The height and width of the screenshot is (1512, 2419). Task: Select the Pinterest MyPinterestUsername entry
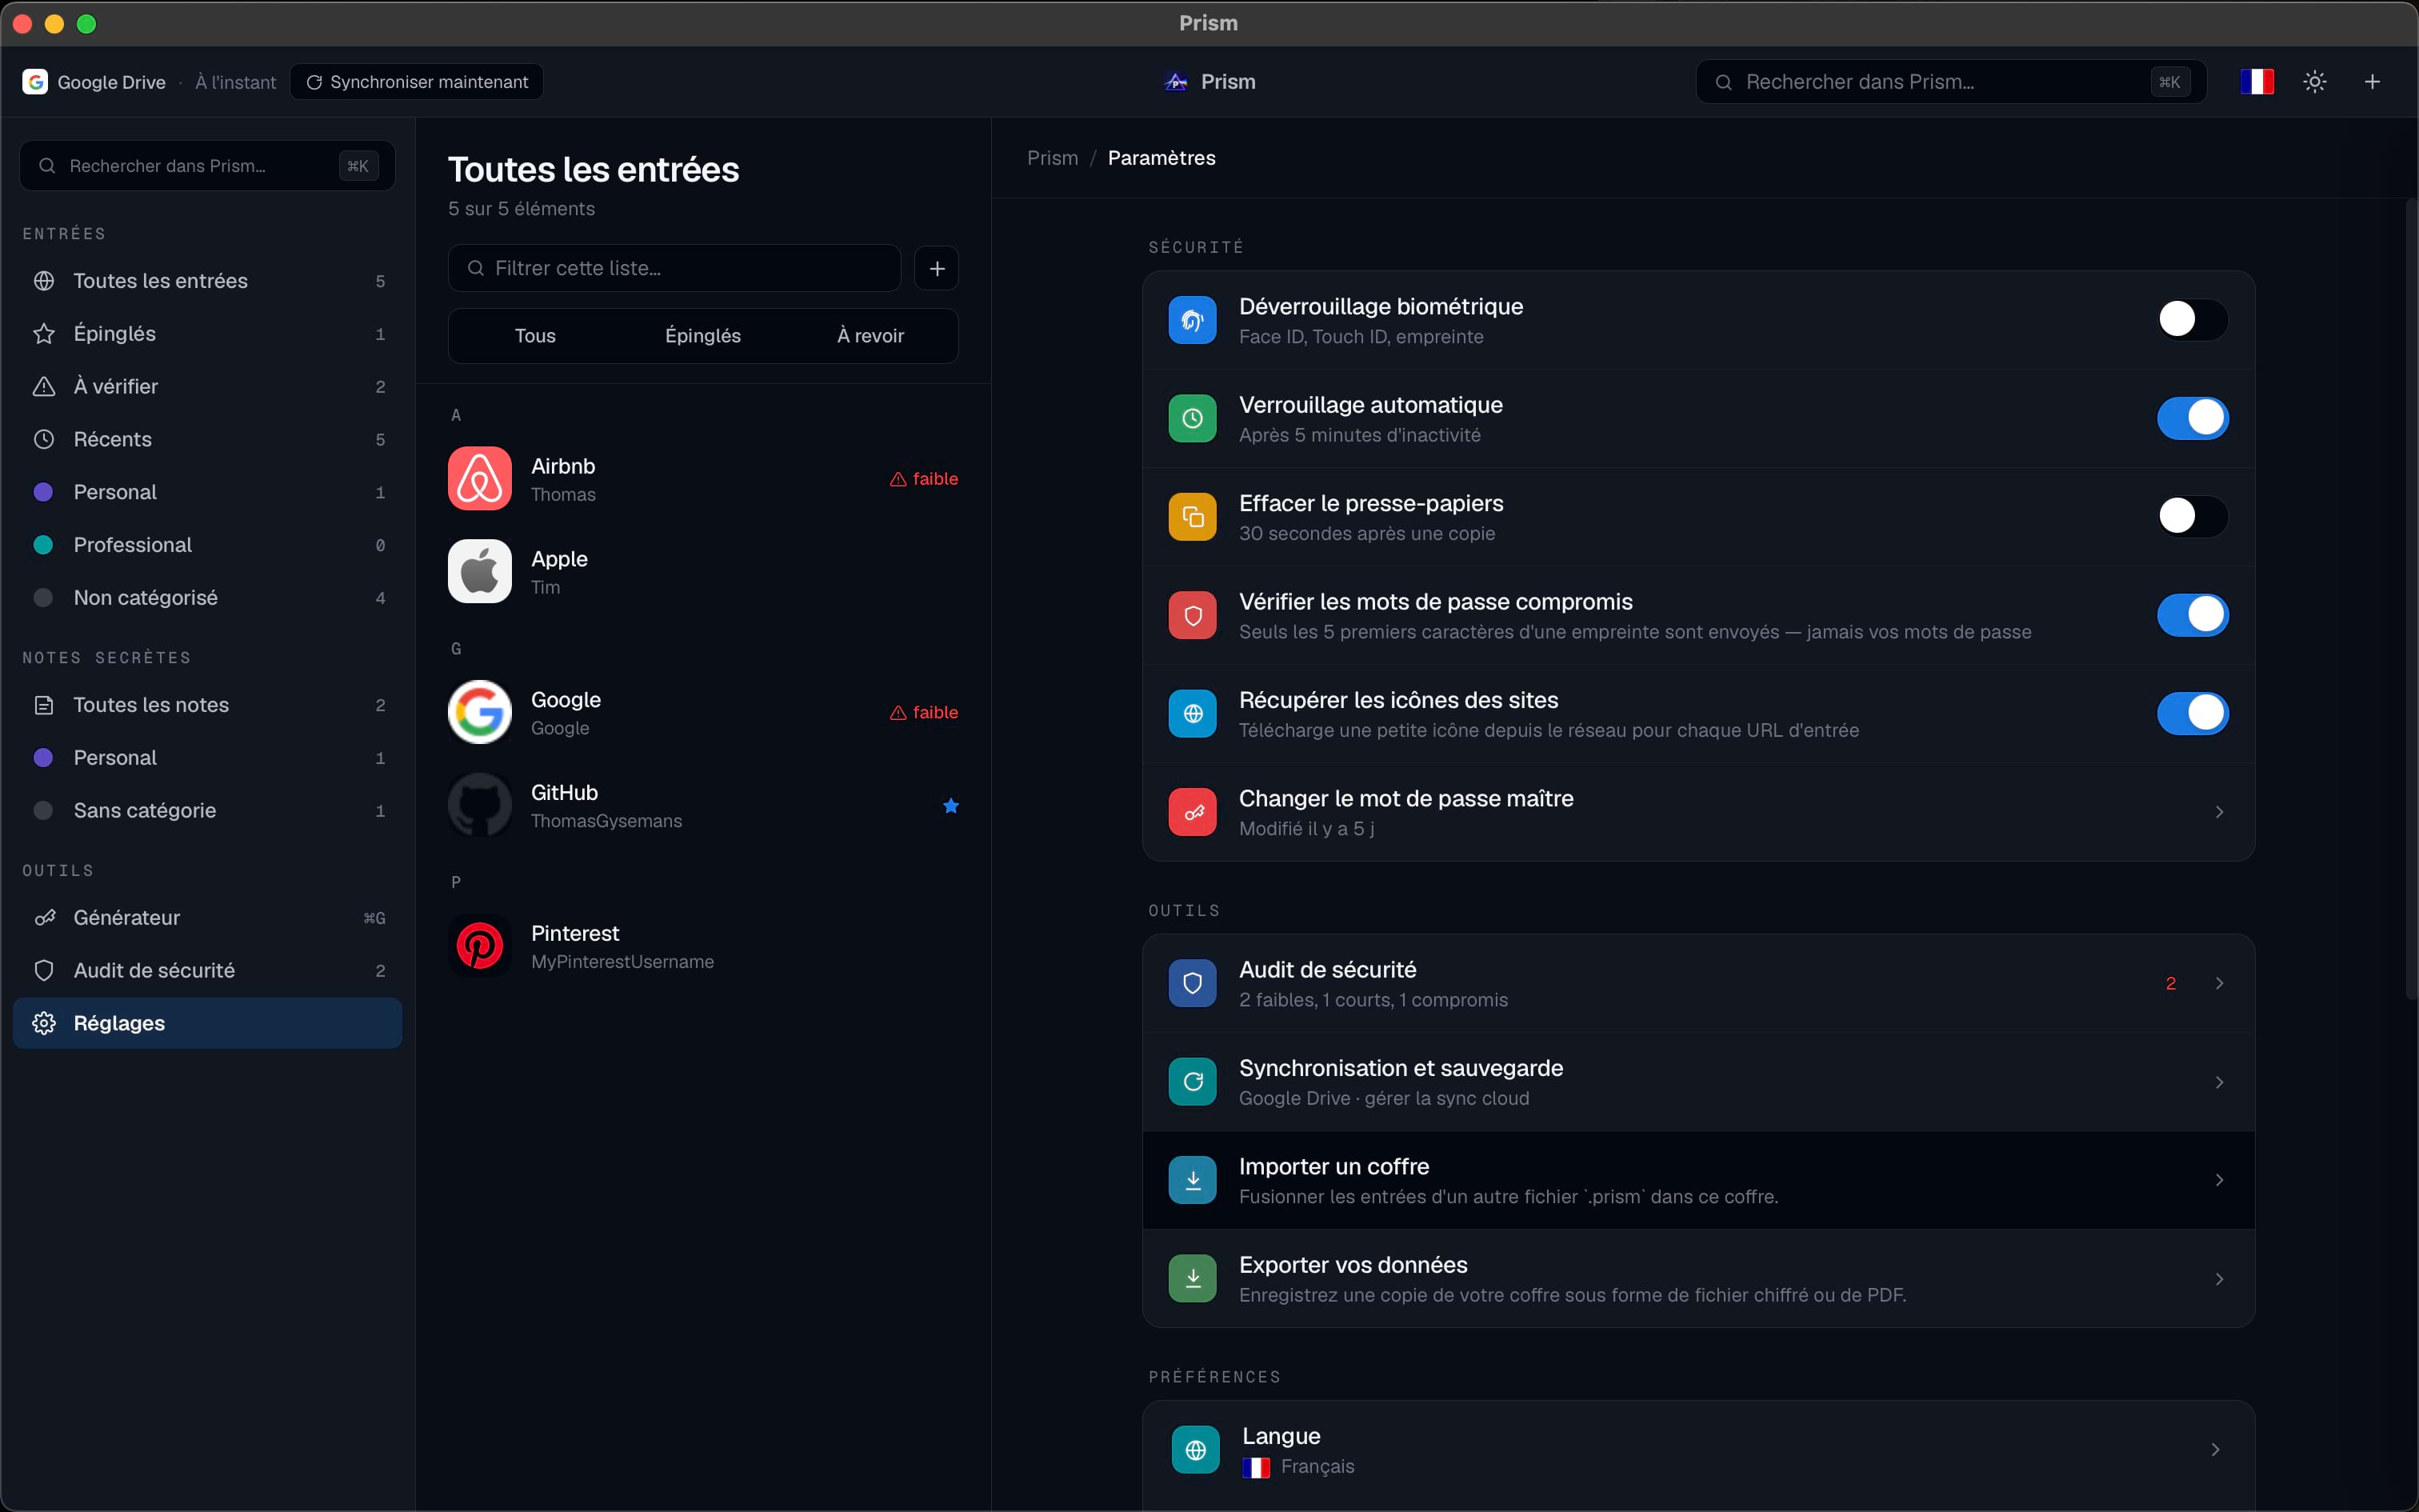[702, 946]
